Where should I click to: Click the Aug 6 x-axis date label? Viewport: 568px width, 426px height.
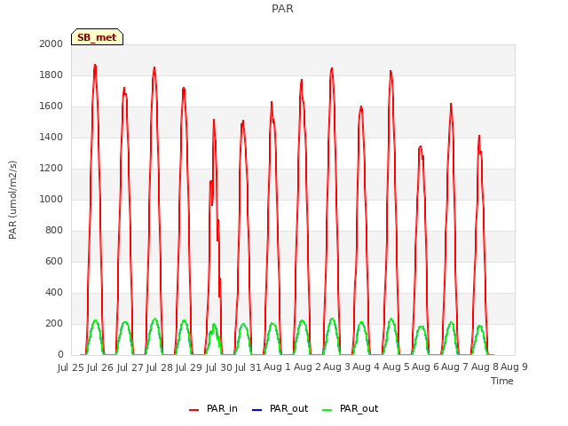425,367
